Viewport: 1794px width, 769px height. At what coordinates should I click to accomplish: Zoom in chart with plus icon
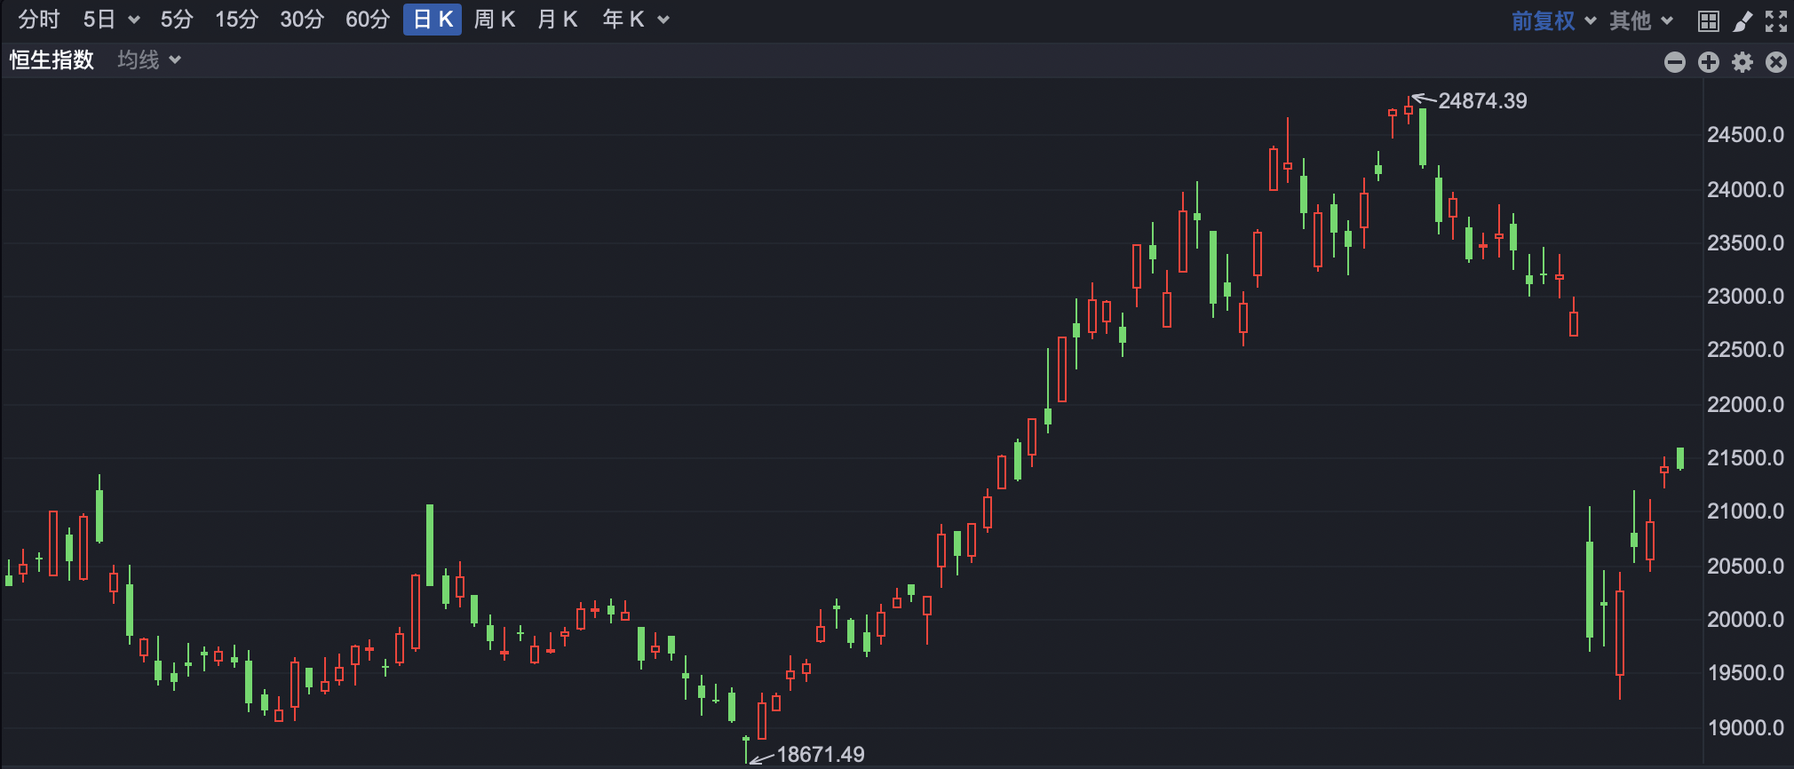tap(1709, 62)
